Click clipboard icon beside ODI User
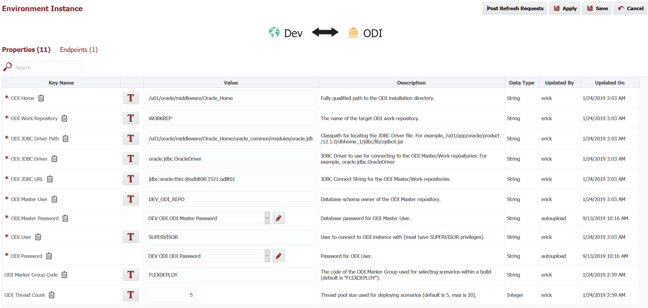This screenshot has height=308, width=648. click(x=38, y=237)
